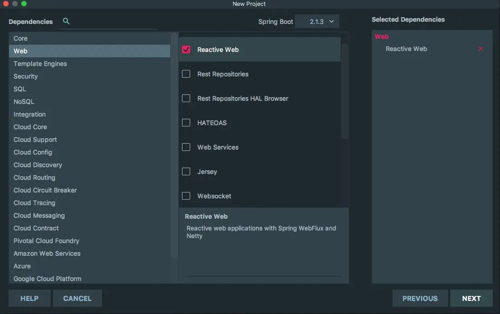The width and height of the screenshot is (500, 314).
Task: Uncheck the Reactive Web checkbox
Action: pyautogui.click(x=186, y=49)
